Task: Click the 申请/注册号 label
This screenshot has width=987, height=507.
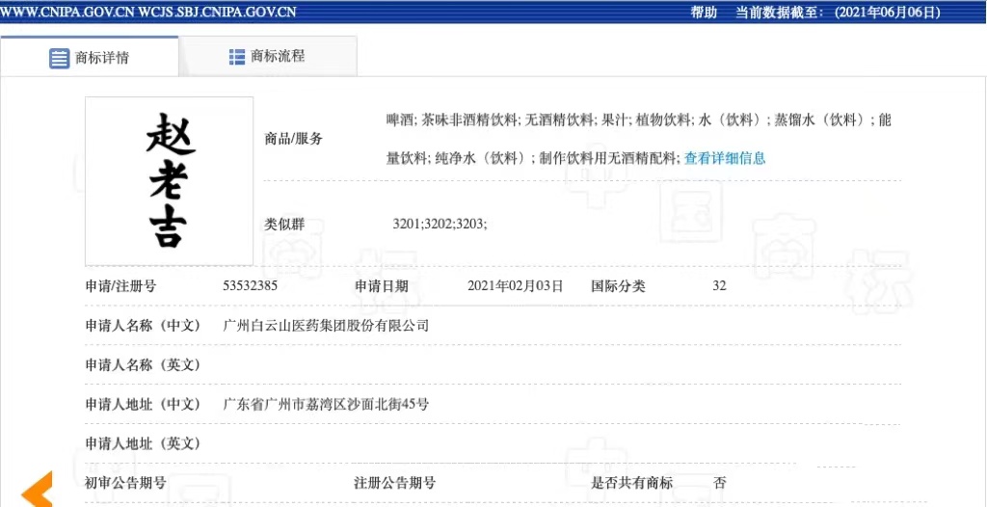Action: coord(120,286)
